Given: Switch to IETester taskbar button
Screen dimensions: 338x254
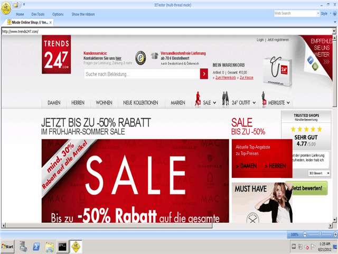Looking at the screenshot, I should [x=76, y=247].
